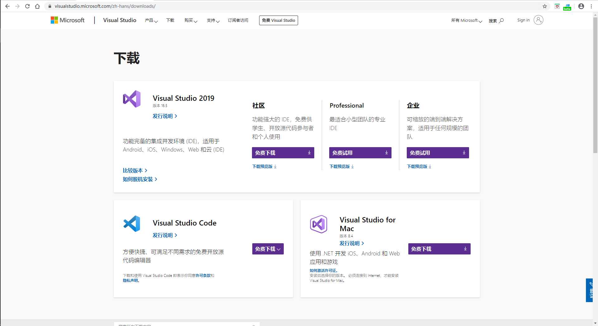The width and height of the screenshot is (598, 326).
Task: Click the Sign in user avatar icon
Action: (539, 20)
